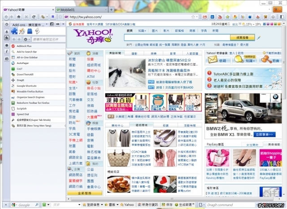
Task: Open the downloads arrow icon in sidebar strip
Action: click(x=7, y=32)
